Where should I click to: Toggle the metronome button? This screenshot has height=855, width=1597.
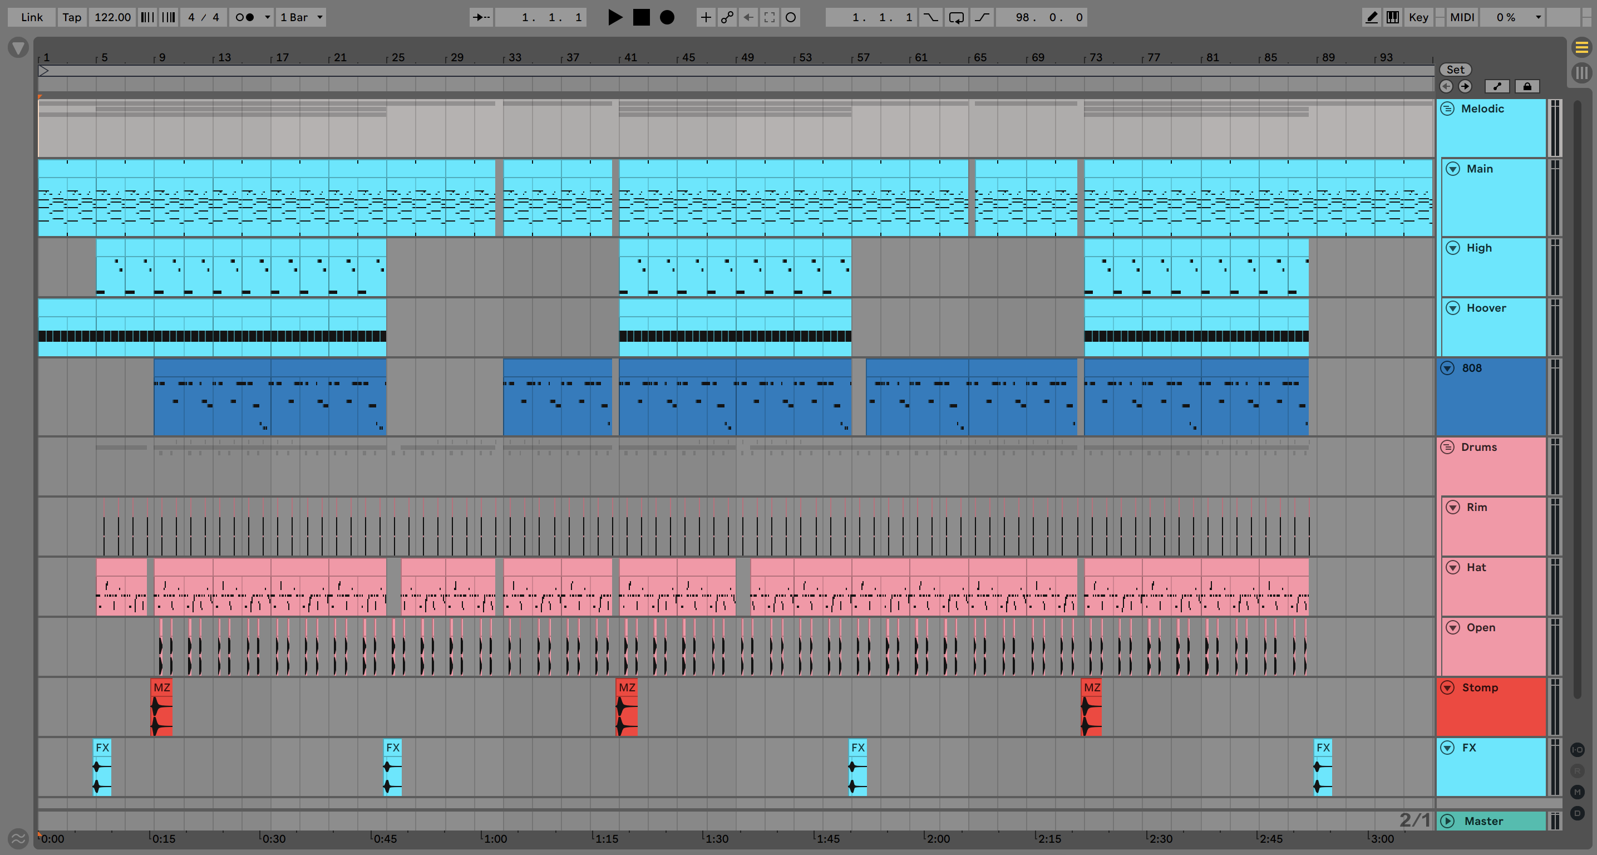point(245,17)
